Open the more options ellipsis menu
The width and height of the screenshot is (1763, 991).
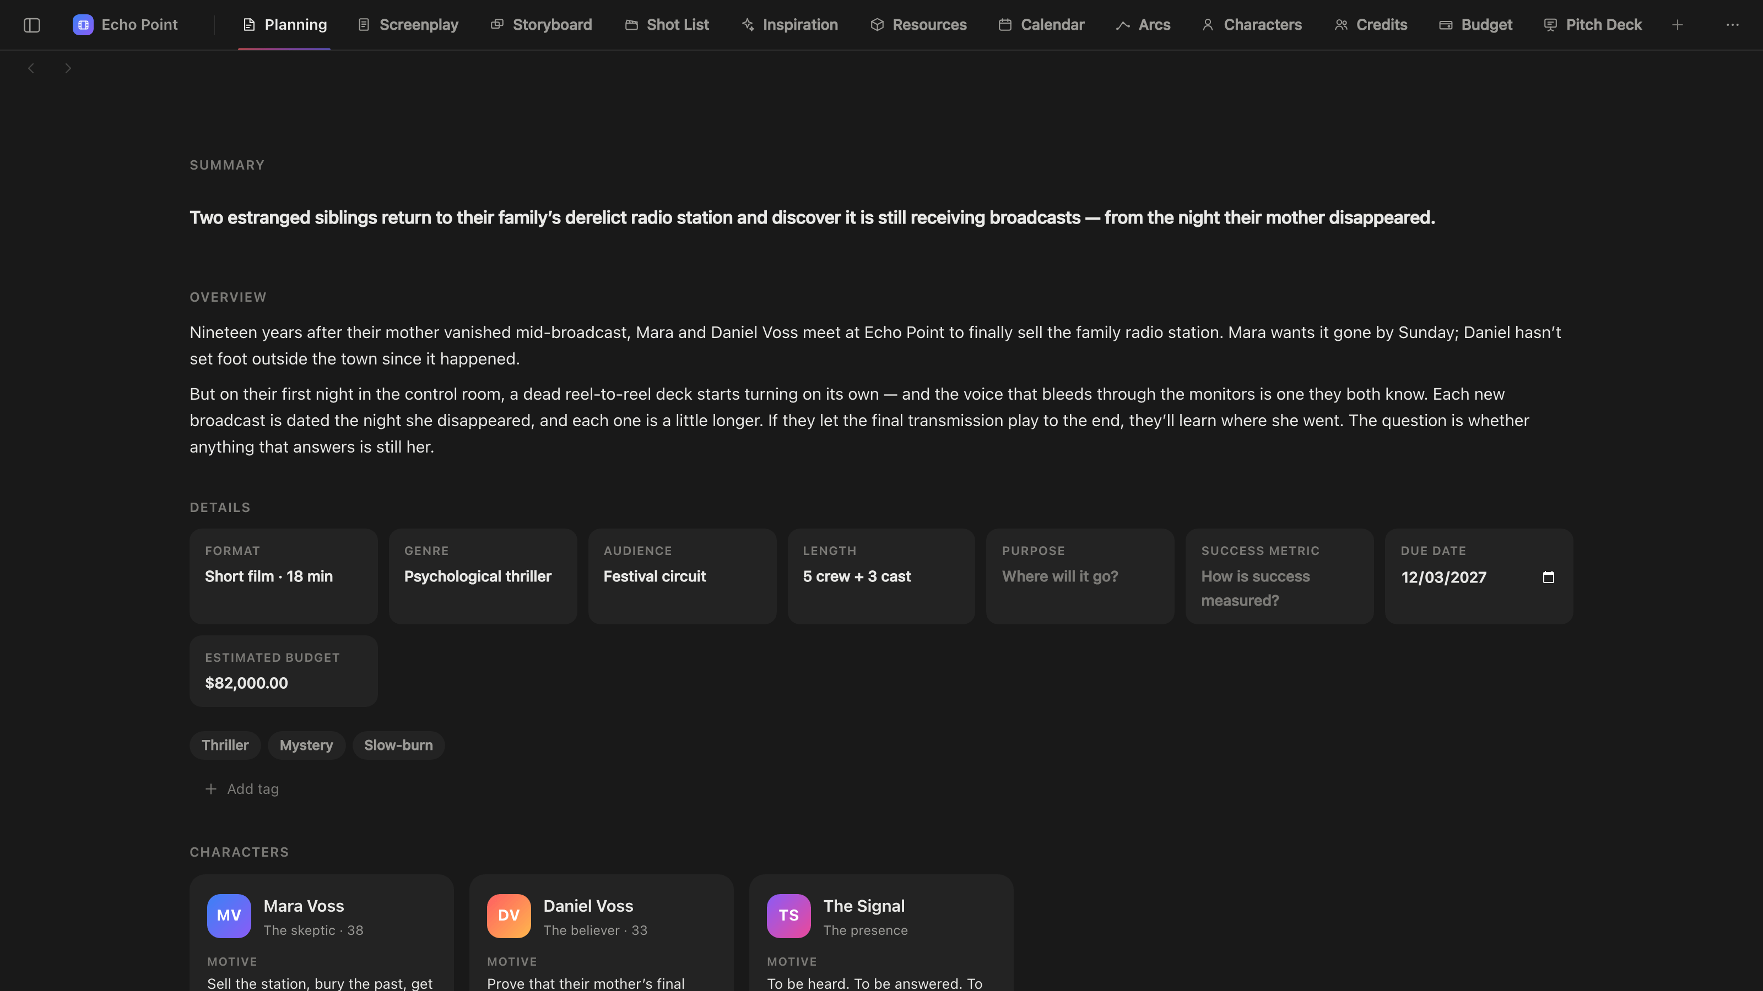coord(1732,25)
